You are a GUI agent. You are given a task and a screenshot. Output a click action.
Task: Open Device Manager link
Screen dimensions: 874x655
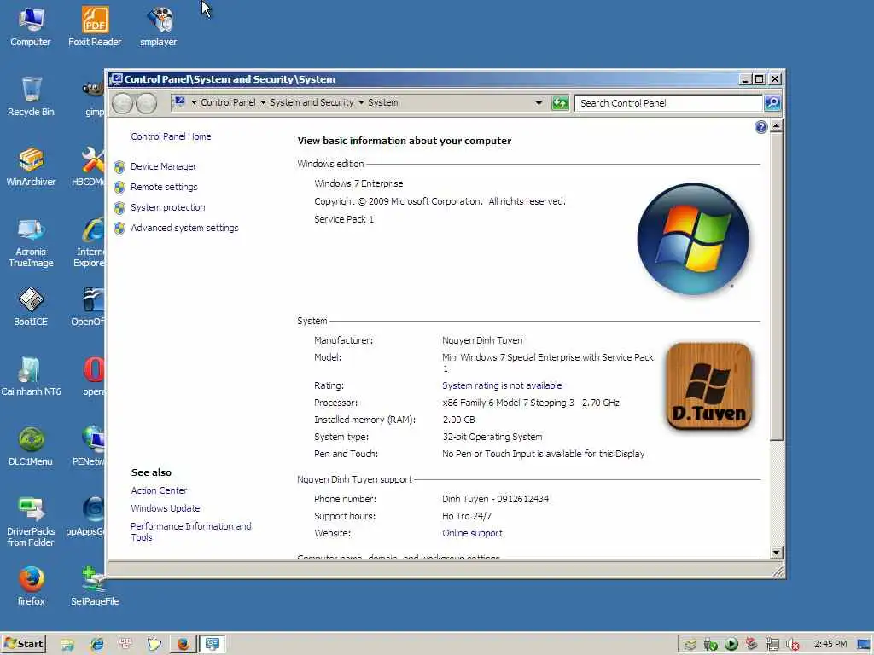(x=163, y=166)
